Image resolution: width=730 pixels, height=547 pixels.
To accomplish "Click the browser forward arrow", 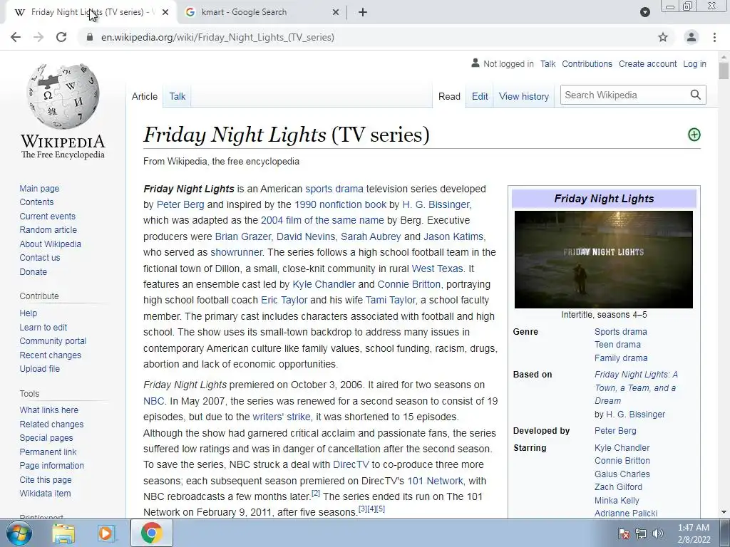I will [x=38, y=37].
